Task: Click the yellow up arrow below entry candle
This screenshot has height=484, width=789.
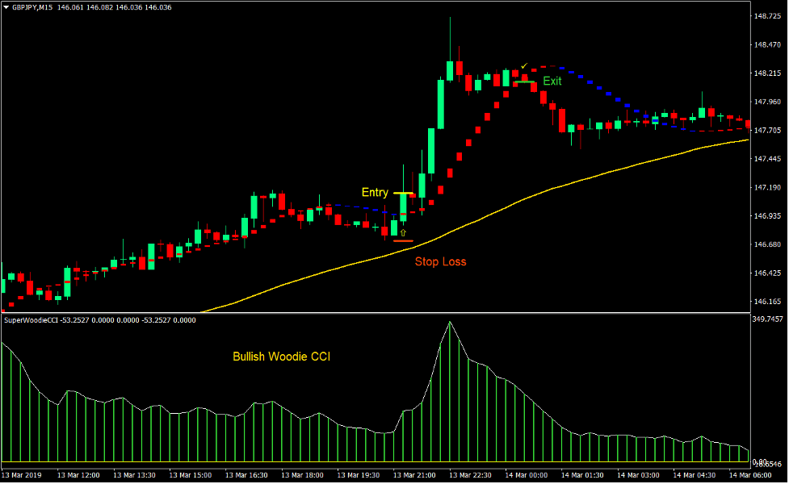Action: click(403, 232)
